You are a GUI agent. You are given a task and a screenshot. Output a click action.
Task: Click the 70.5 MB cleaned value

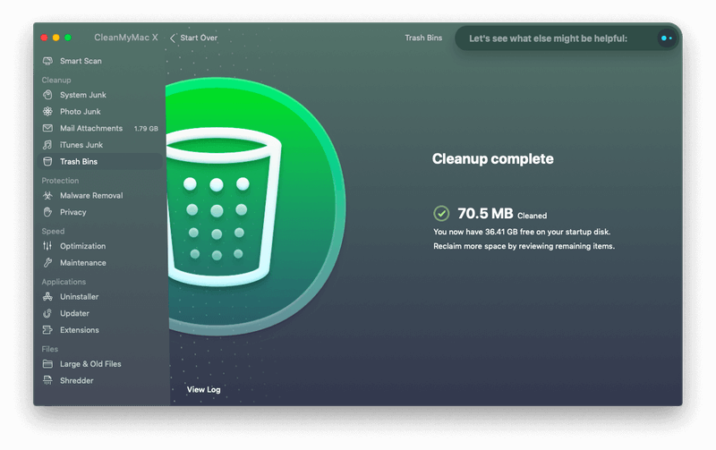[485, 213]
